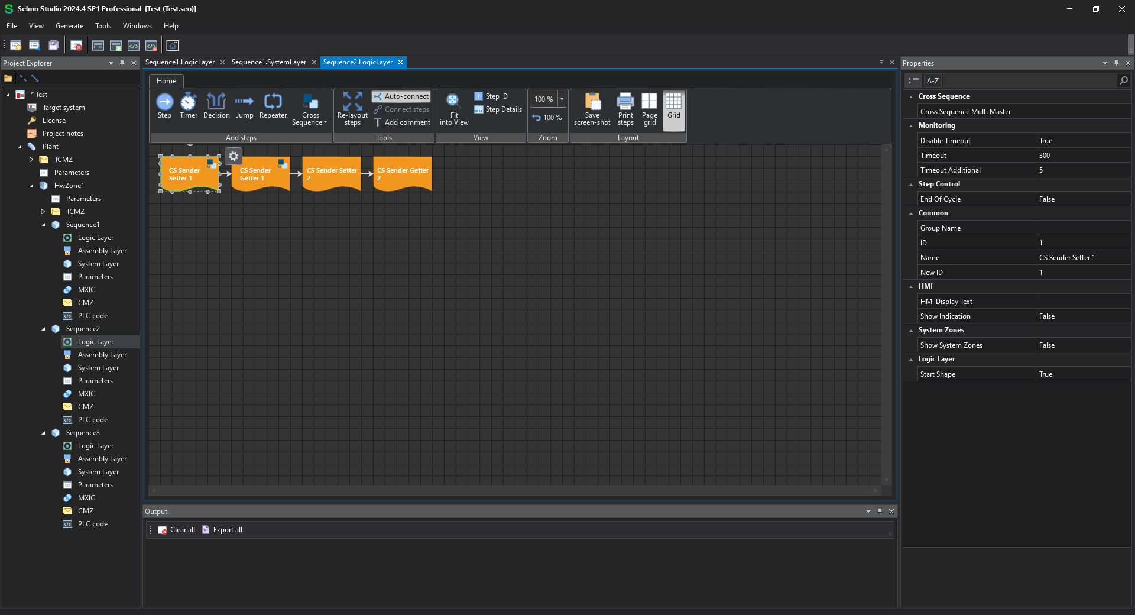Open the Windows menu
Image resolution: width=1135 pixels, height=615 pixels.
[137, 26]
